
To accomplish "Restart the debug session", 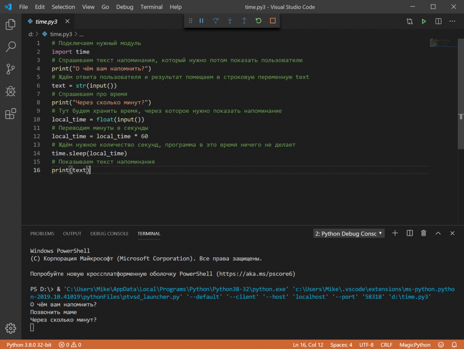I will [258, 21].
